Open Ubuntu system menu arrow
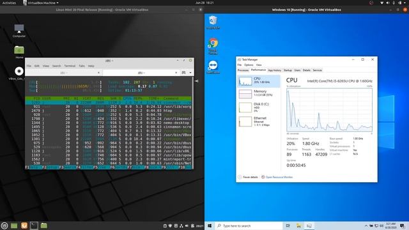This screenshot has width=409, height=230. [405, 3]
